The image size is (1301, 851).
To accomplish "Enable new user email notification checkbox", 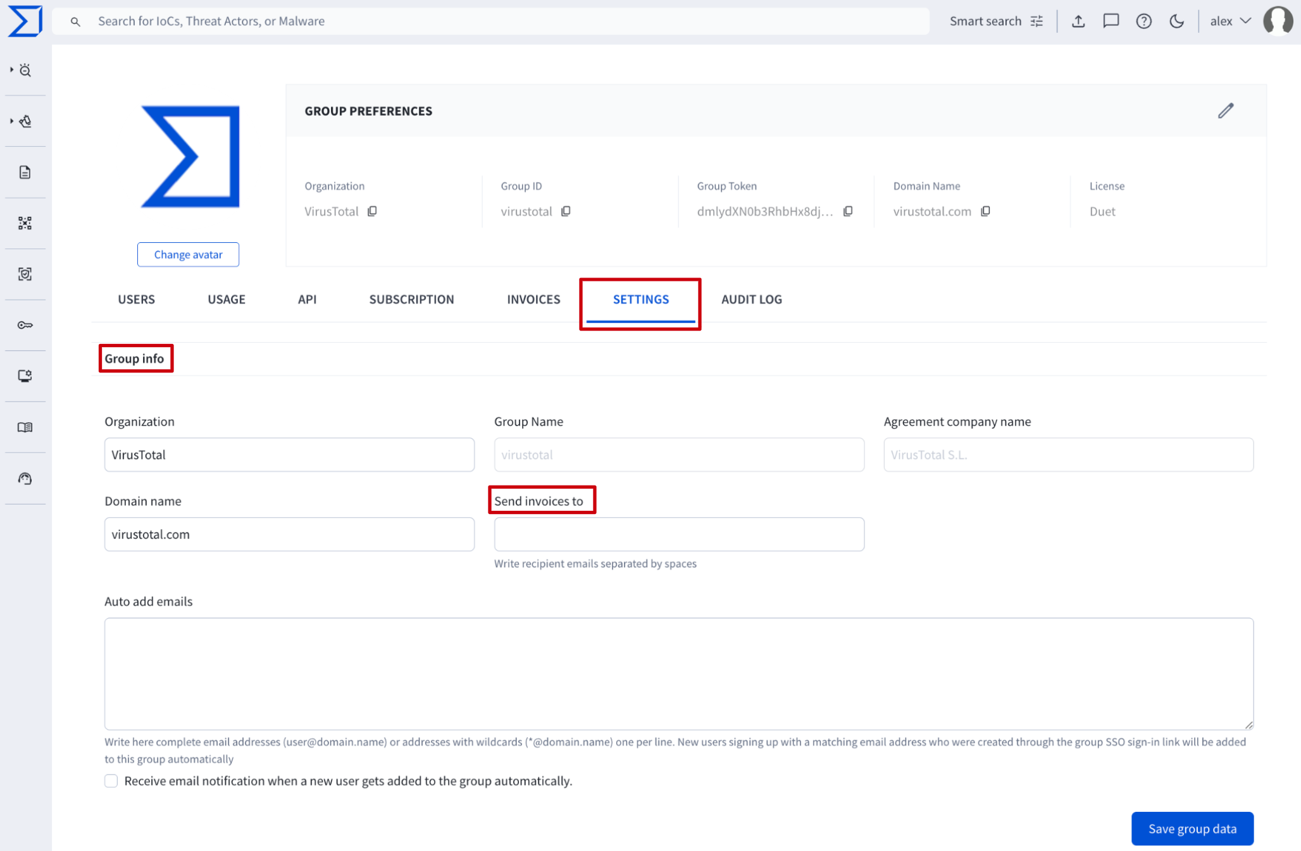I will click(x=111, y=781).
